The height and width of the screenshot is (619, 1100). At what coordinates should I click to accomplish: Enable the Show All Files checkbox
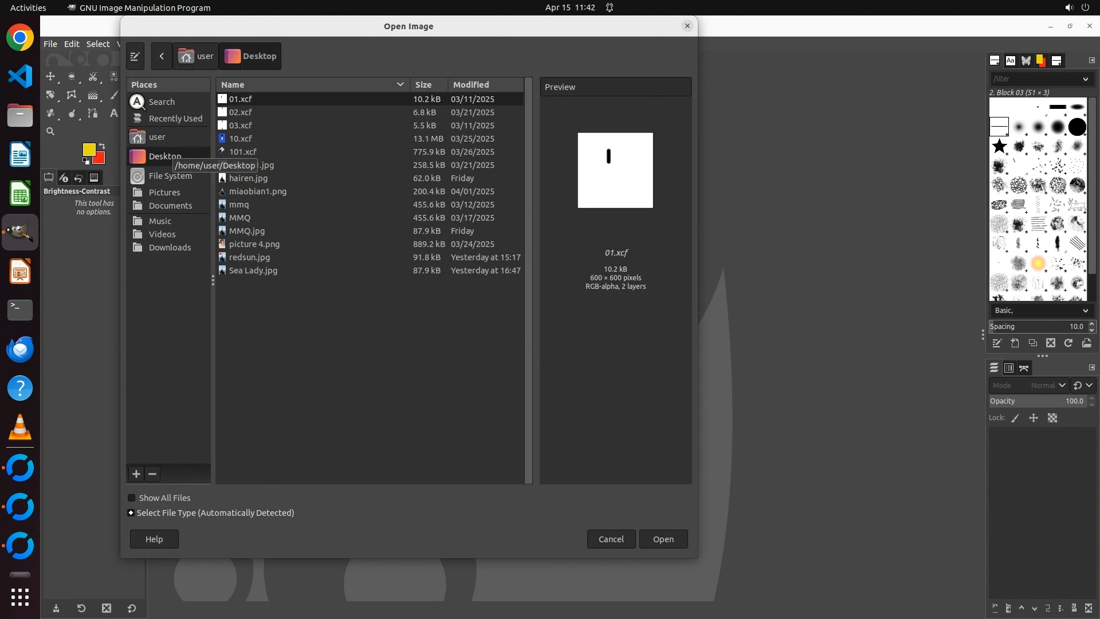point(132,498)
